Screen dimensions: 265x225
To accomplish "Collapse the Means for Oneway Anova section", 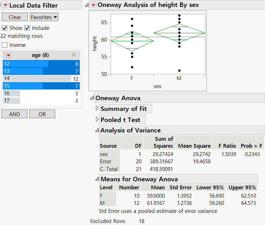I will pos(97,179).
